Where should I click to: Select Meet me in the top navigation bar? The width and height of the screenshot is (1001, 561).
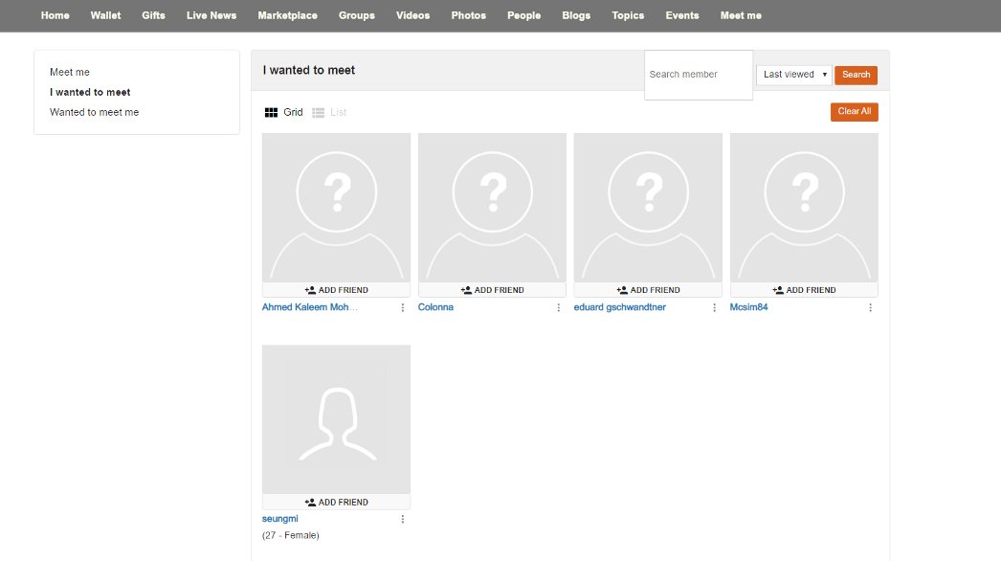pyautogui.click(x=741, y=15)
